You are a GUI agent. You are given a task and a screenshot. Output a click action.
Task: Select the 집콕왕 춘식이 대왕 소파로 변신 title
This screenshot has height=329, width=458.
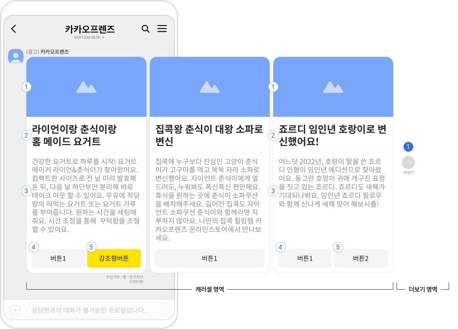click(x=209, y=135)
